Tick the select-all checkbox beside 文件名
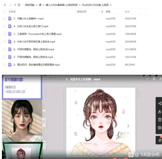The height and width of the screenshot is (159, 162). click(4, 11)
